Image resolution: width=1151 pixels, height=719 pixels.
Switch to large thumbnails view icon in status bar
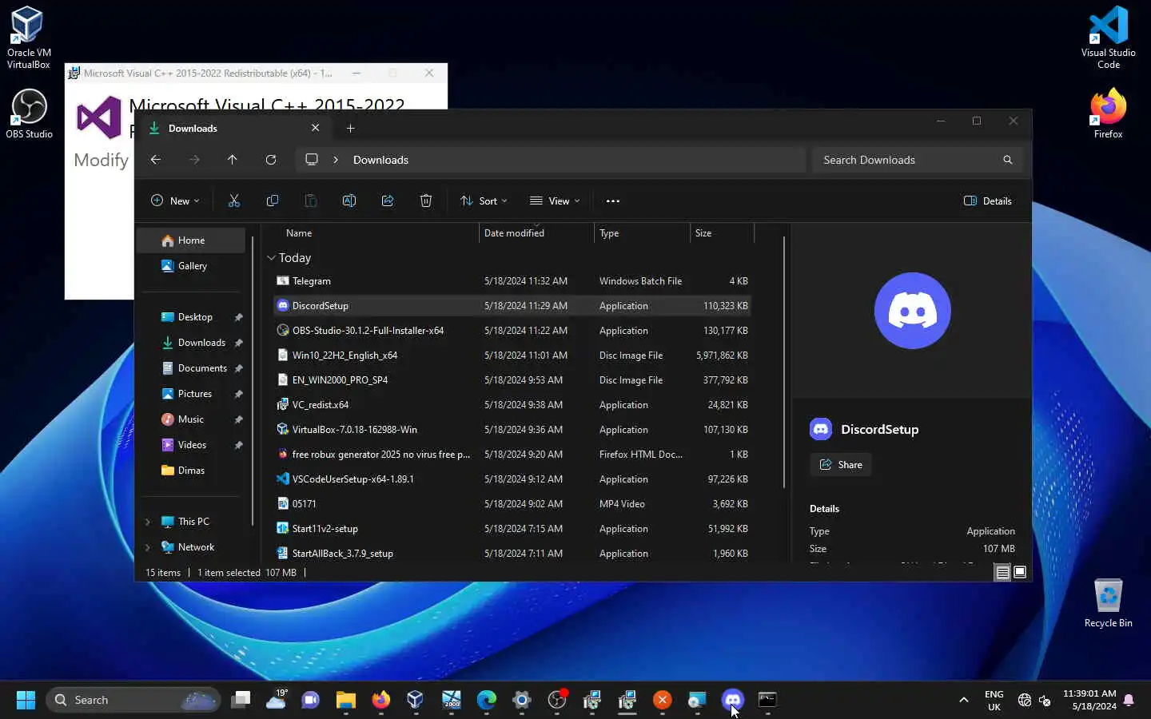click(1020, 572)
